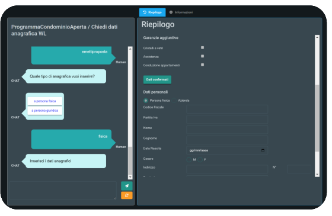Click the chat message text area
The height and width of the screenshot is (216, 332).
(x=63, y=190)
